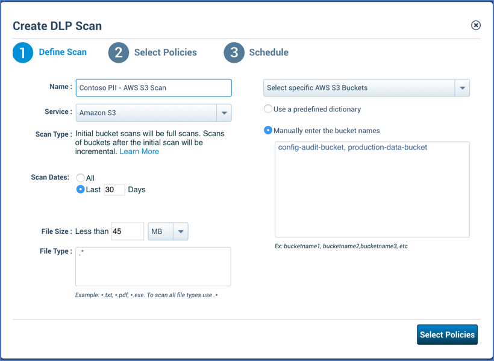The image size is (494, 361).
Task: Open the MB file size unit dropdown
Action: [x=168, y=231]
